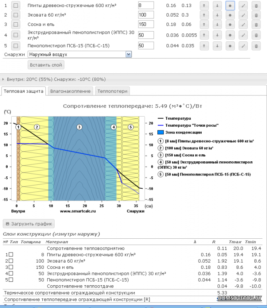Click layer marker 5 on the chart
267x308 pixels.
point(131,127)
